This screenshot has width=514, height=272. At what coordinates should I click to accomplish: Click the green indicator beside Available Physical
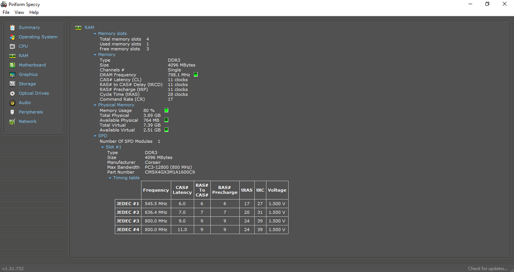[166, 120]
